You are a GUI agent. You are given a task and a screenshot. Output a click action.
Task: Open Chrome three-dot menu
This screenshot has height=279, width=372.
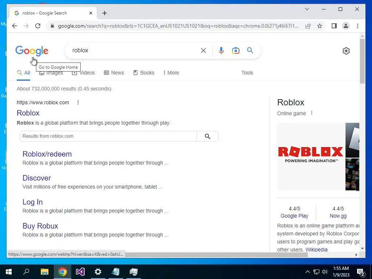click(x=357, y=26)
